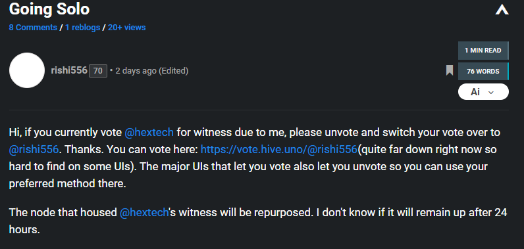Bookmark this post with the bookmark icon

click(x=450, y=70)
